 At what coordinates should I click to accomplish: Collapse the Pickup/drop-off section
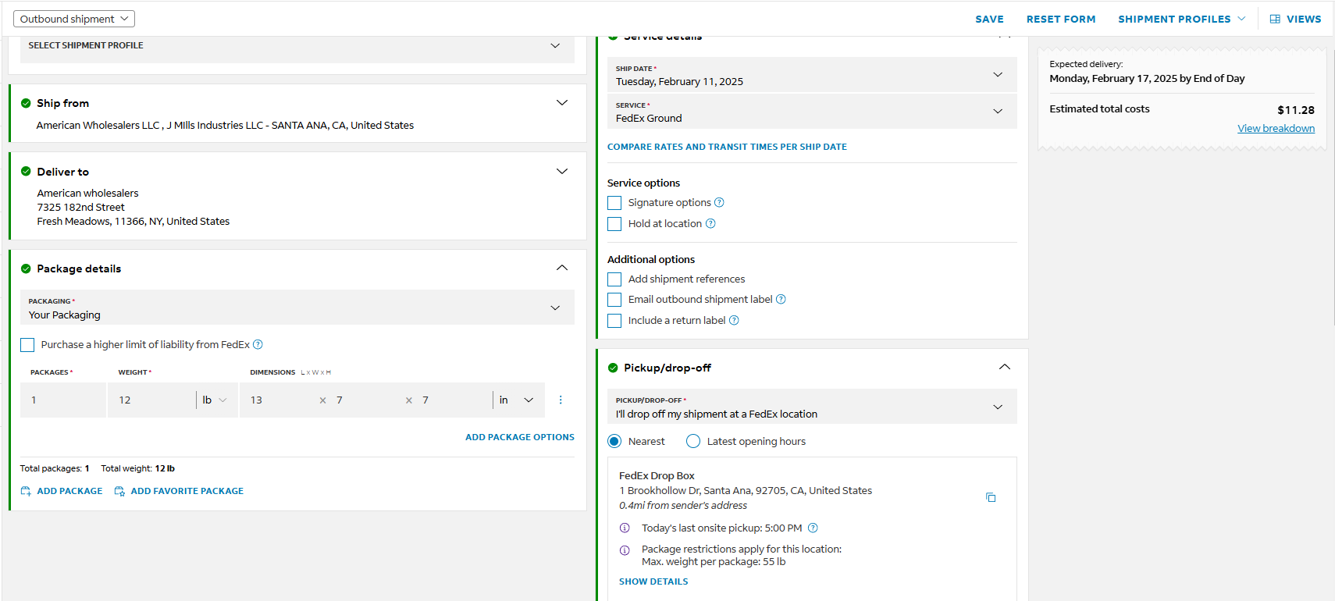(1005, 367)
